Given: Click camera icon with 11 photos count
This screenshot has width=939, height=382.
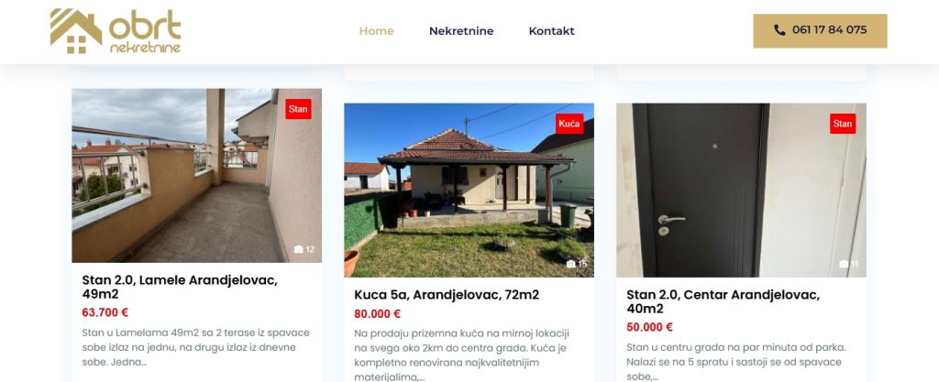Looking at the screenshot, I should [844, 264].
